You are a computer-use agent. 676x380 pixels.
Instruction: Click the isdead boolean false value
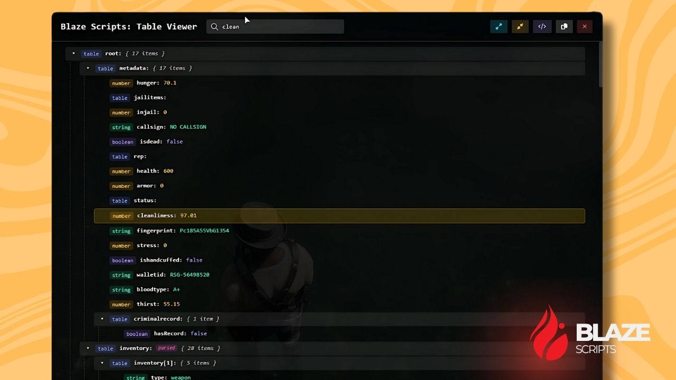(174, 141)
